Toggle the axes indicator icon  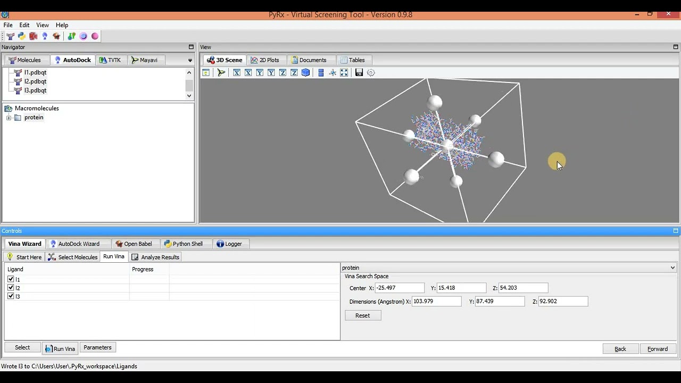click(x=333, y=72)
